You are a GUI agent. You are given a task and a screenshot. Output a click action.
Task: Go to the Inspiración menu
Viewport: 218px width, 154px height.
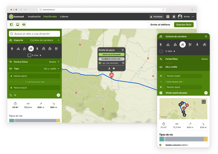[x=34, y=17]
